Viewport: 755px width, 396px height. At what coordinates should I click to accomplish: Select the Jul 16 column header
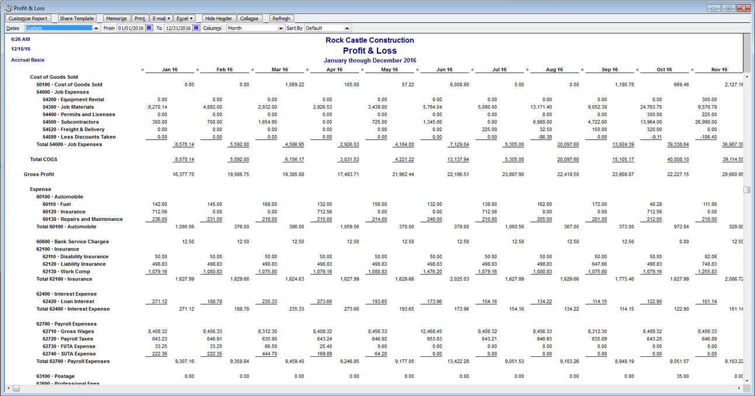pos(499,70)
